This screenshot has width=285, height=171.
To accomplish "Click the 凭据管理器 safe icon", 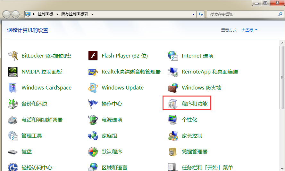I will 173,152.
